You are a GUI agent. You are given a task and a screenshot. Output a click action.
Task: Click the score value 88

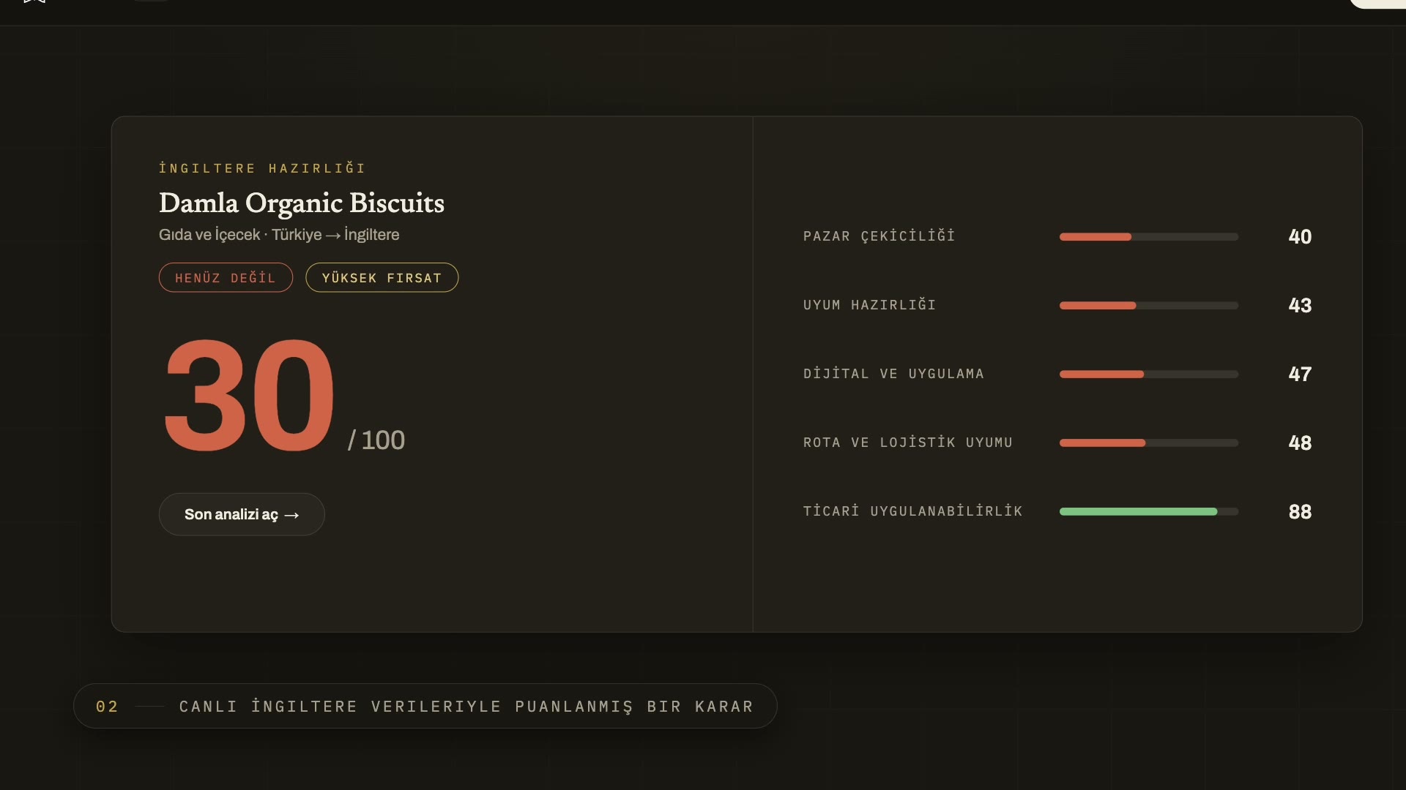[x=1300, y=512]
